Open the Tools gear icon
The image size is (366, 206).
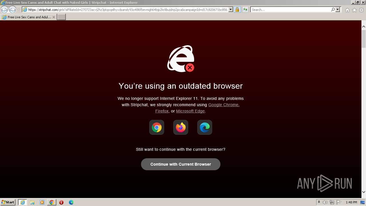[x=361, y=10]
